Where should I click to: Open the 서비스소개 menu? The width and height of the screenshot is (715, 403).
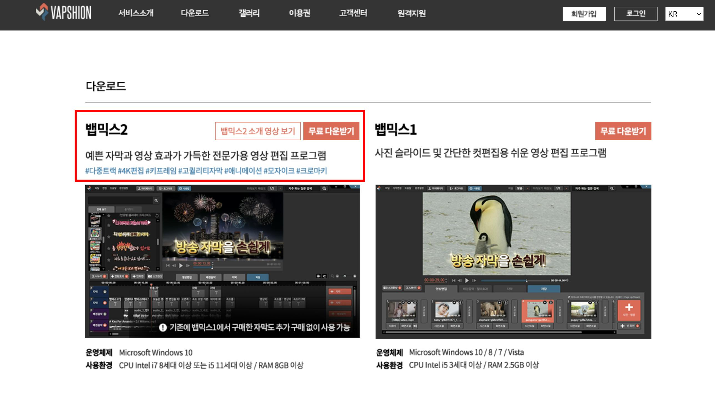coord(136,13)
